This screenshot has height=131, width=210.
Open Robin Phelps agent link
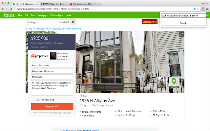pos(63,53)
